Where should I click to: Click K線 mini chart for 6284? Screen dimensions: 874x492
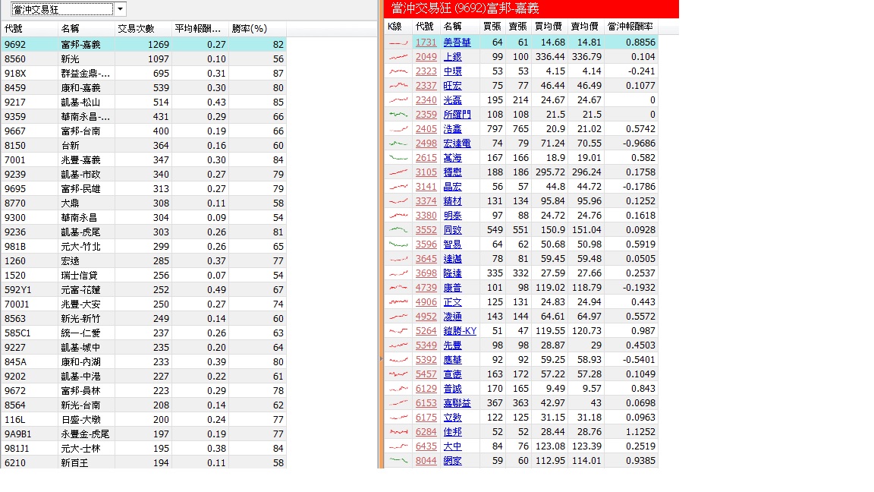click(398, 432)
